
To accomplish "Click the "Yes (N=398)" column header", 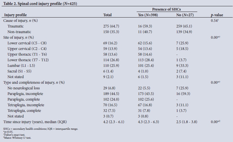I will (x=148, y=15).
